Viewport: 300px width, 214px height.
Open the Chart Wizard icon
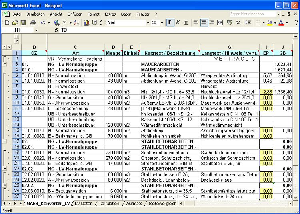pyautogui.click(x=86, y=23)
